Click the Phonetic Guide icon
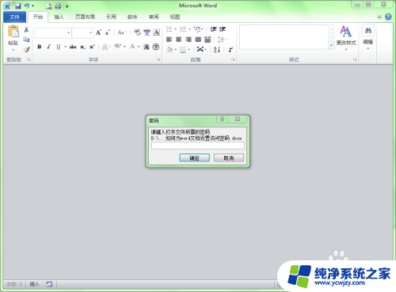Image resolution: width=396 pixels, height=292 pixels. pos(147,32)
